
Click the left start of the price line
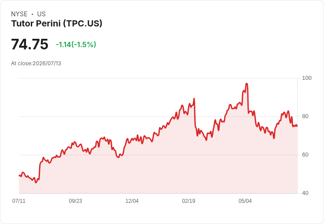(19, 176)
